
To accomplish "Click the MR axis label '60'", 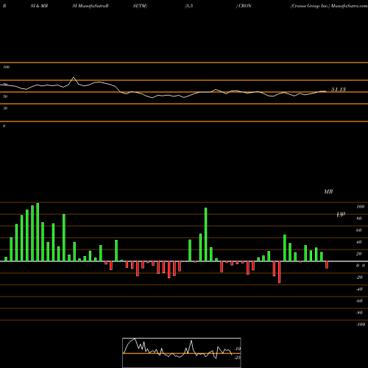I will pos(359,230).
